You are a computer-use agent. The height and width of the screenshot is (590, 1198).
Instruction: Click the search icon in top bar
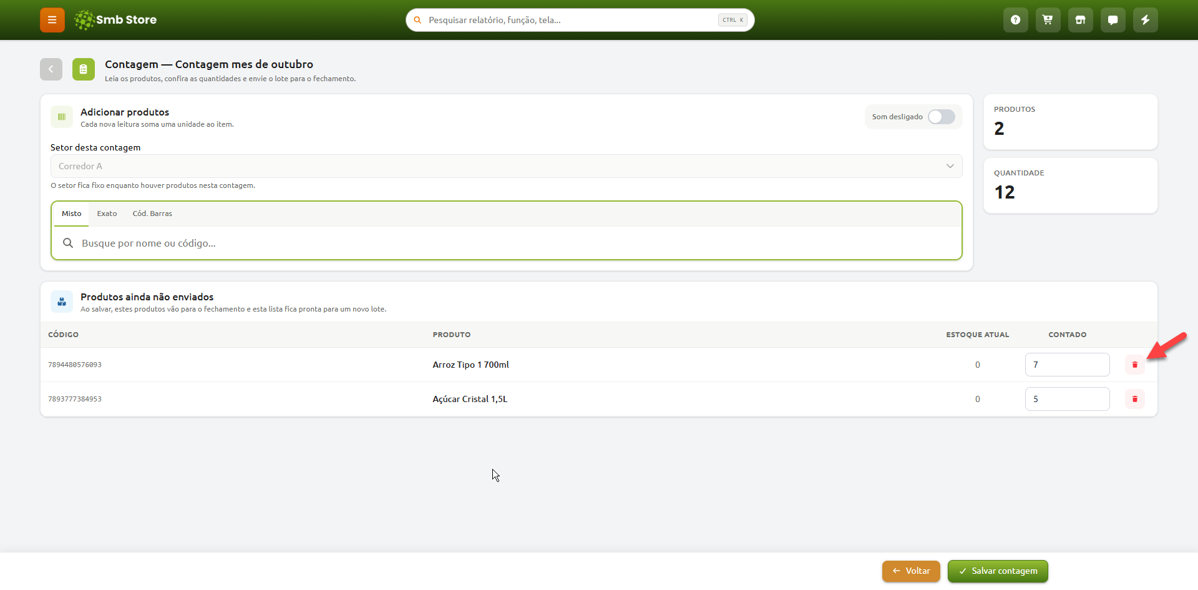click(417, 20)
